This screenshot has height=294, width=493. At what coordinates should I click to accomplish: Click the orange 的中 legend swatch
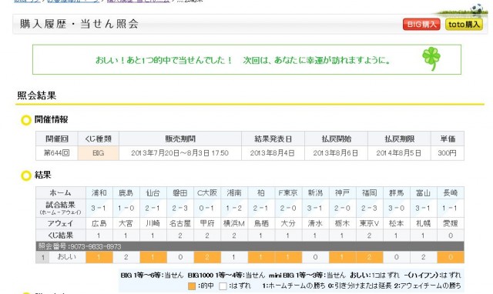click(x=192, y=286)
